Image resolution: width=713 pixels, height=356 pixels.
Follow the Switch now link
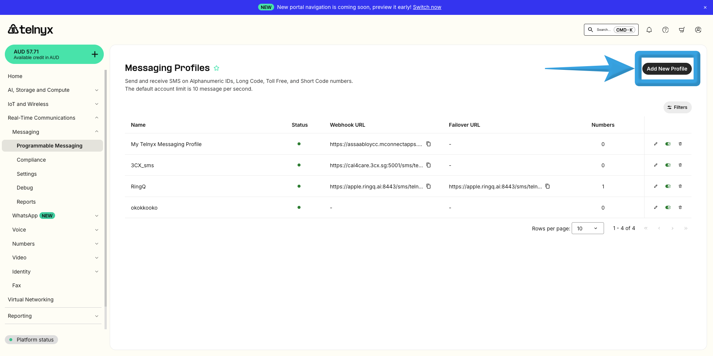(427, 7)
